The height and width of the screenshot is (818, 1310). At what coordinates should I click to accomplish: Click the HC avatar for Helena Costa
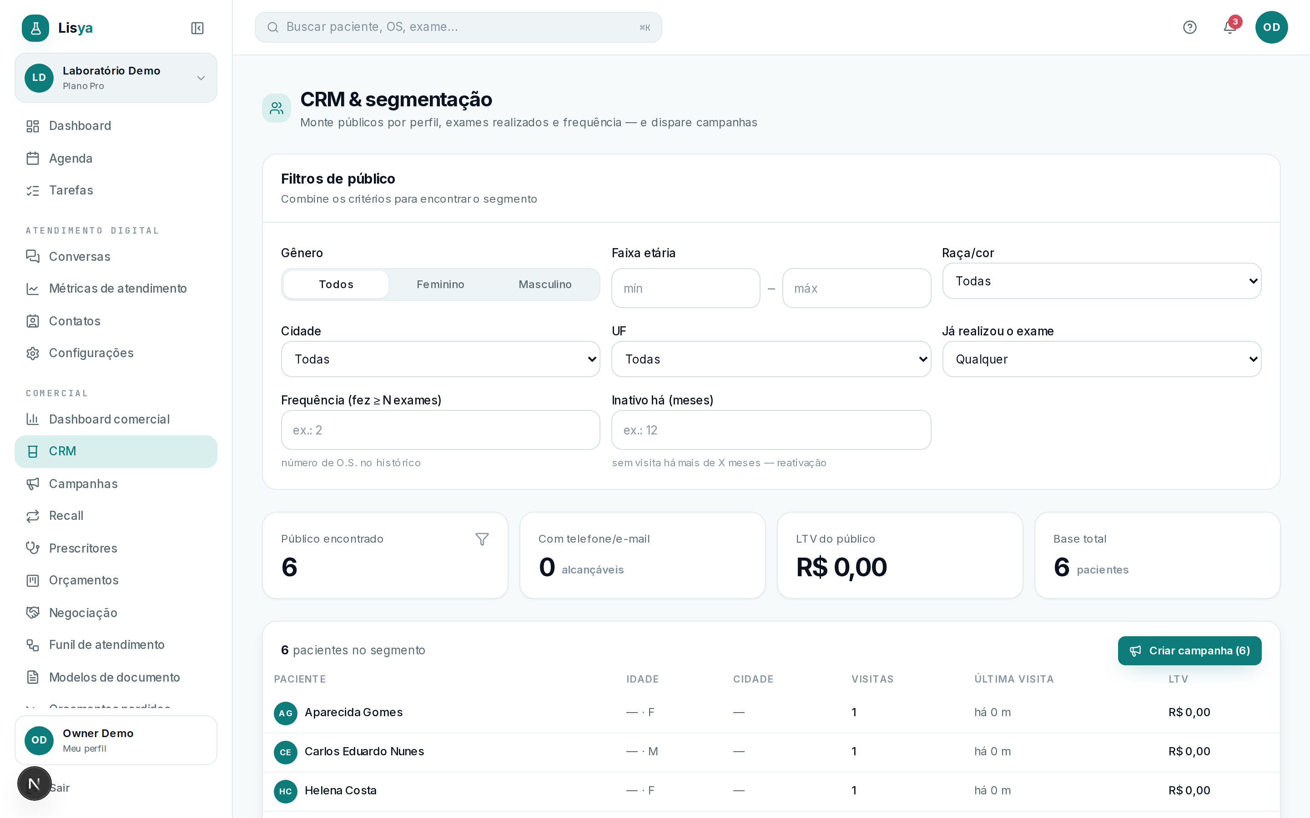285,791
